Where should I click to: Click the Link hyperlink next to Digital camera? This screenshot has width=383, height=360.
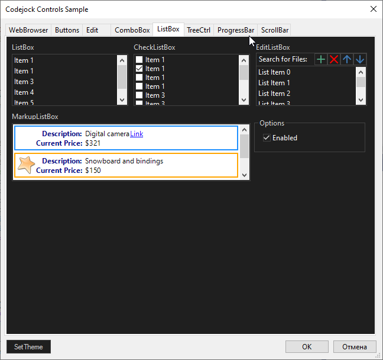tap(137, 134)
